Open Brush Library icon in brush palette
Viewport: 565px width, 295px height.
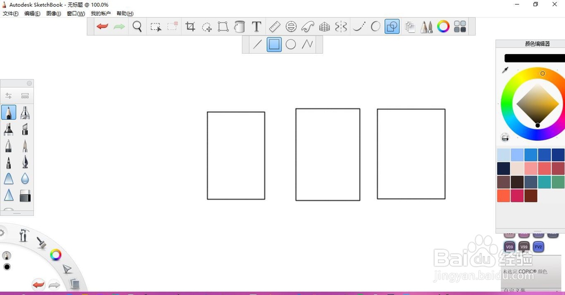pyautogui.click(x=25, y=96)
